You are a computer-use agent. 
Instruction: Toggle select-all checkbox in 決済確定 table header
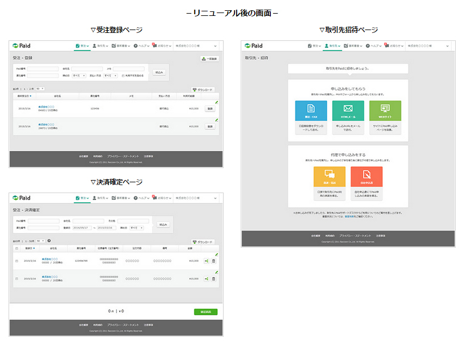17,248
